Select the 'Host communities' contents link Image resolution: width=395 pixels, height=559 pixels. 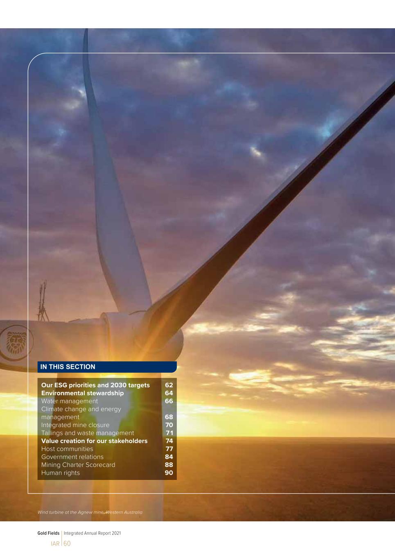coord(67,449)
